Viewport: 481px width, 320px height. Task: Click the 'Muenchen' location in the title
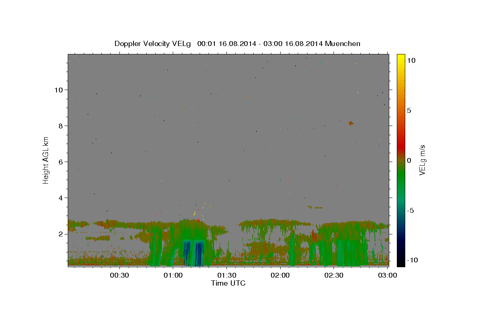(x=343, y=44)
